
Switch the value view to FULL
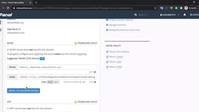click(x=50, y=82)
